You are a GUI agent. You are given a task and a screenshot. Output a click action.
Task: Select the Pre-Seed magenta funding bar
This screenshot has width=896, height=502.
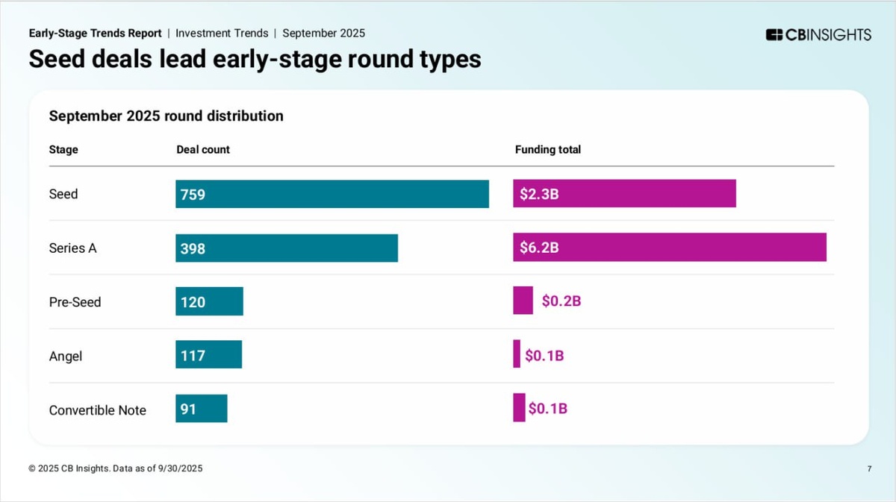tap(523, 301)
